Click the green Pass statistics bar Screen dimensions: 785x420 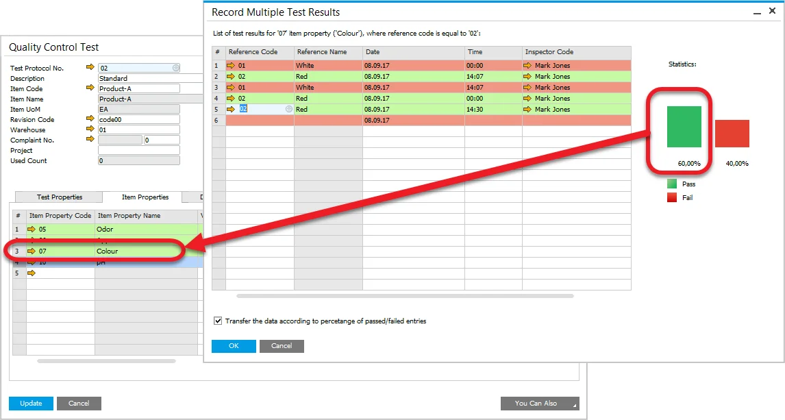click(684, 127)
